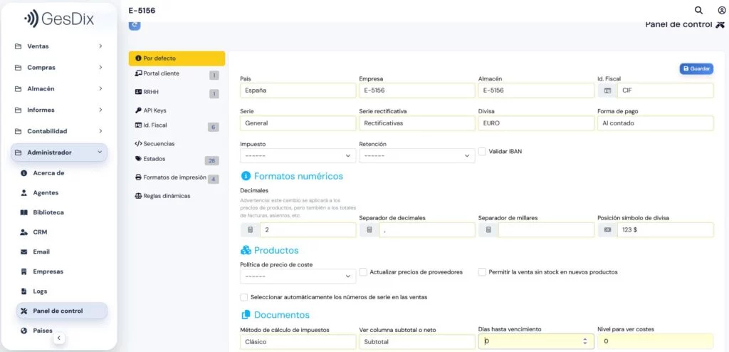Open the Estados tab
The width and height of the screenshot is (729, 352).
(x=177, y=159)
